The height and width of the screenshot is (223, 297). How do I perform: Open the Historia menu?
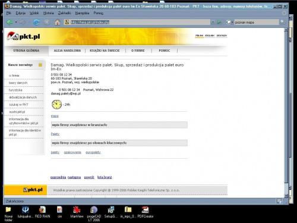49,13
